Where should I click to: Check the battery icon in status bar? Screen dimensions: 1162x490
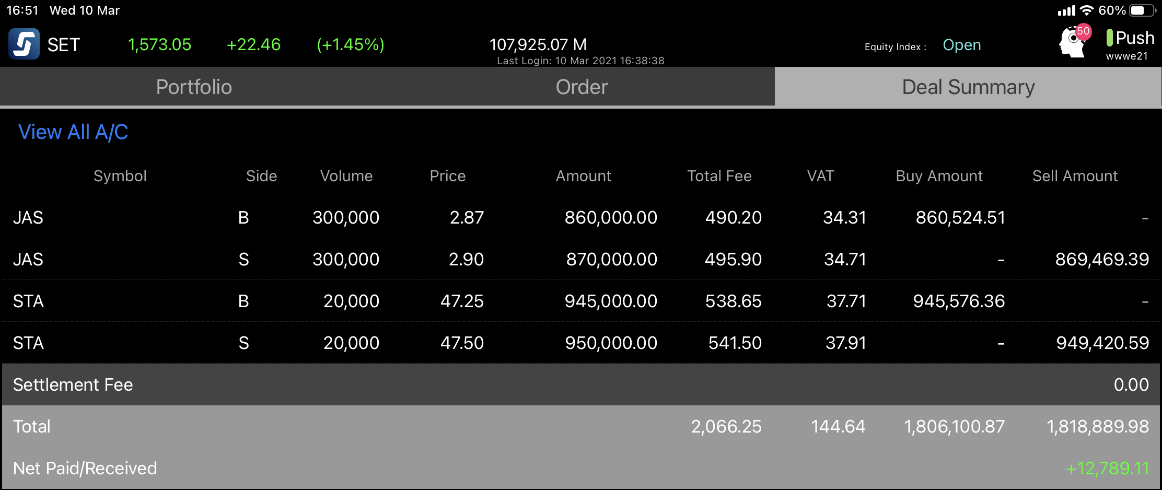(1143, 10)
